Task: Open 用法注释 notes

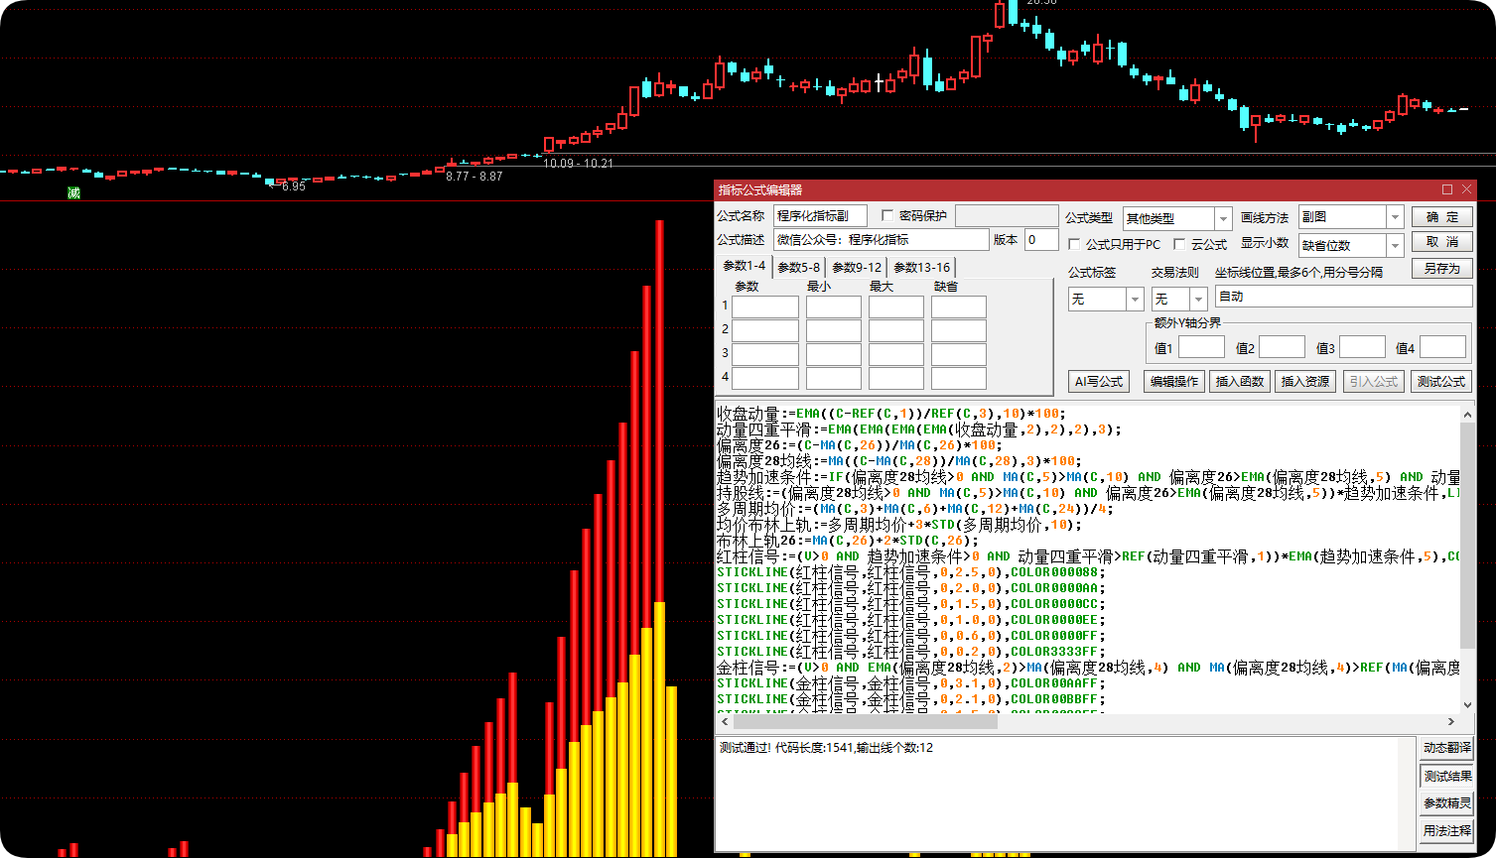Action: (1447, 831)
